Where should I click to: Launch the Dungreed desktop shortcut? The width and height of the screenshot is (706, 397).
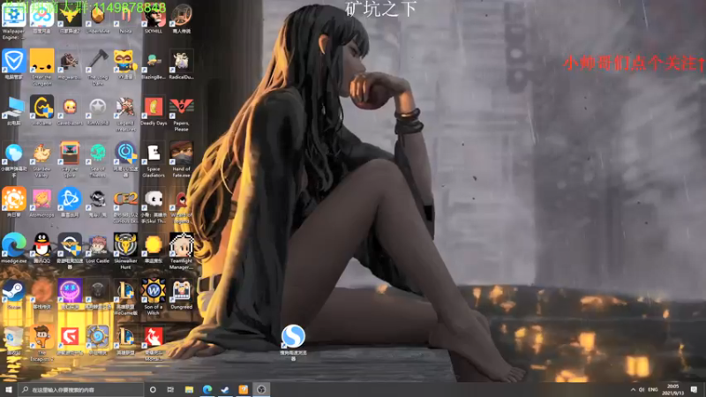[182, 294]
